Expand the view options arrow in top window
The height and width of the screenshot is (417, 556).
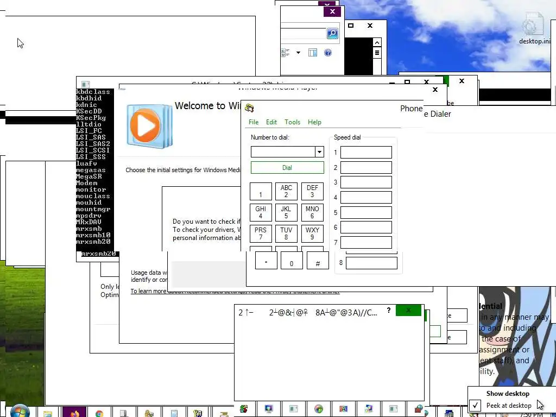click(x=298, y=53)
